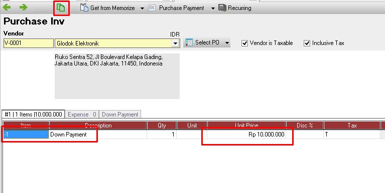
Task: Open the vendor name dropdown list
Action: tap(175, 43)
